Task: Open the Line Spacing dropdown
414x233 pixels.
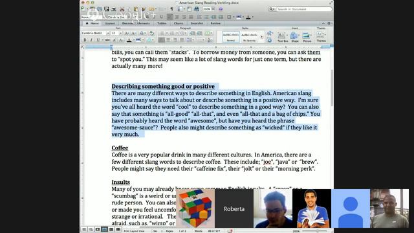Action: point(190,40)
